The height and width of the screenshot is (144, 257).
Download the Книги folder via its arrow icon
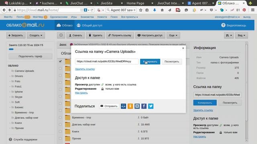pos(139,131)
